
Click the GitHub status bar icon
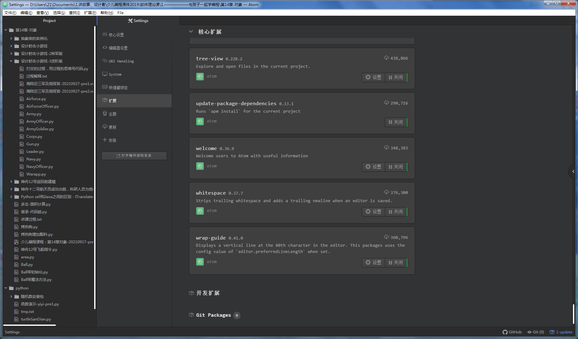[x=512, y=332]
